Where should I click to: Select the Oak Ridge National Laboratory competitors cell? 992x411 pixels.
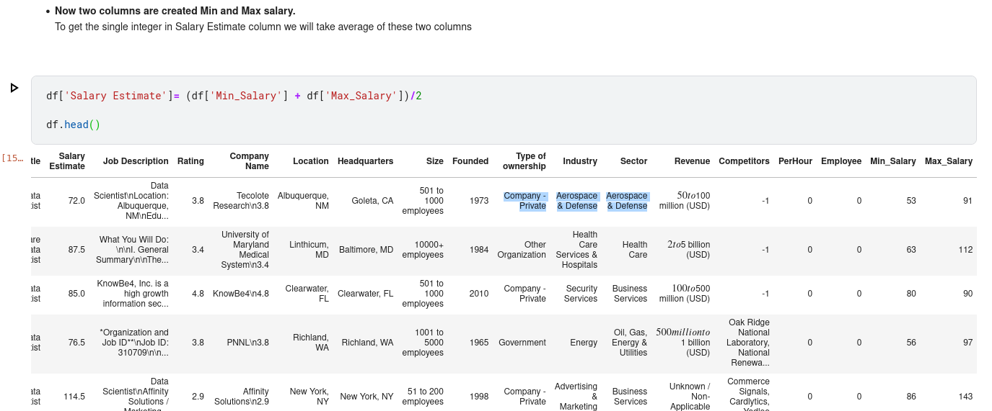point(748,343)
